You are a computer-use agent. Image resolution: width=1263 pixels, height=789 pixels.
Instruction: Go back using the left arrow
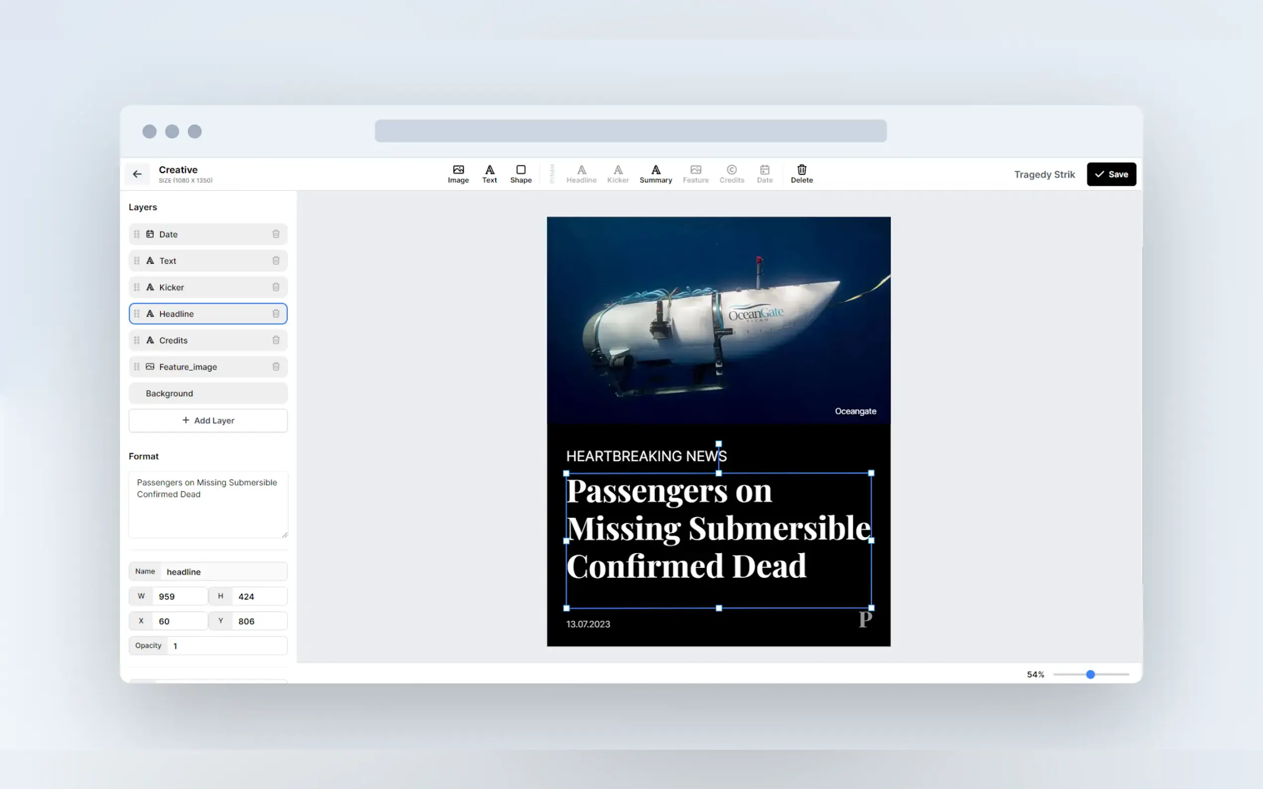point(137,174)
